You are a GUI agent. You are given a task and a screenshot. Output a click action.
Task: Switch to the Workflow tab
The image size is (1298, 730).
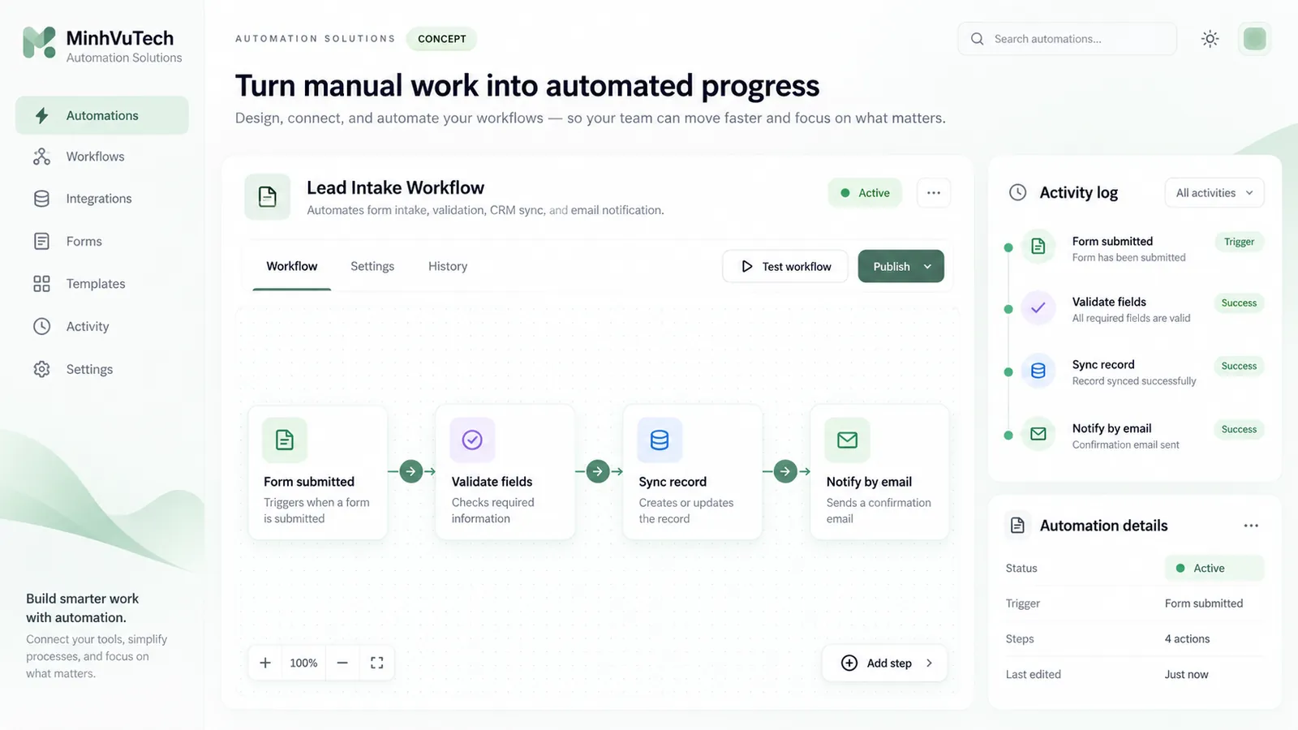[x=292, y=266]
